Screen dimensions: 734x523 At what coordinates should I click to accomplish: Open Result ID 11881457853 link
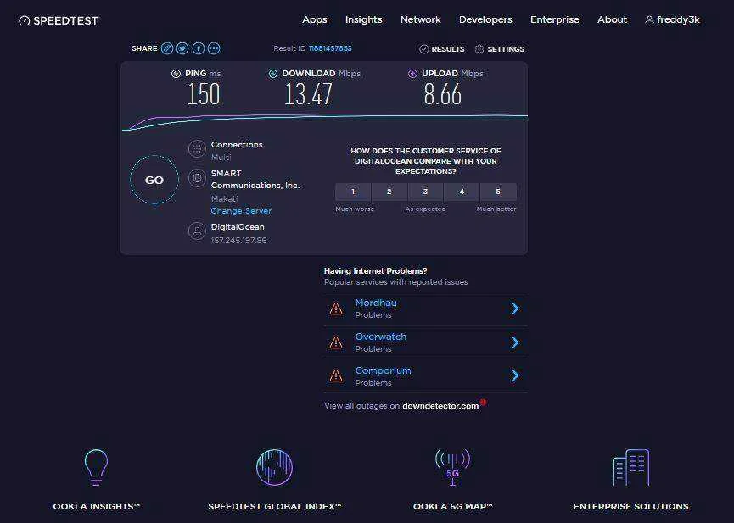coord(330,48)
